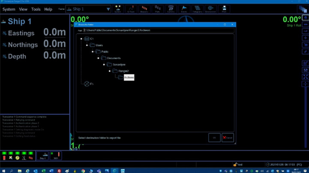Collapse the C:\ drive node
Viewport: 309px width, 173px height.
click(x=81, y=39)
